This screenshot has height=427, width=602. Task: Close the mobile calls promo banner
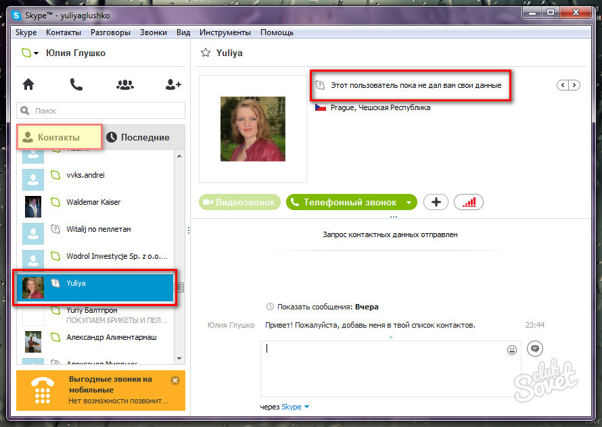(x=175, y=380)
